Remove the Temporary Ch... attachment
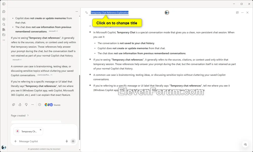Image resolution: width=253 pixels, height=152 pixels. (40, 129)
